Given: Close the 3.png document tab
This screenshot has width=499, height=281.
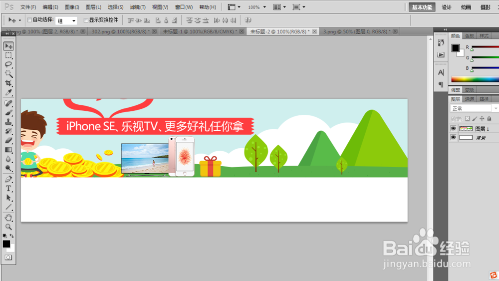Looking at the screenshot, I should click(x=395, y=31).
